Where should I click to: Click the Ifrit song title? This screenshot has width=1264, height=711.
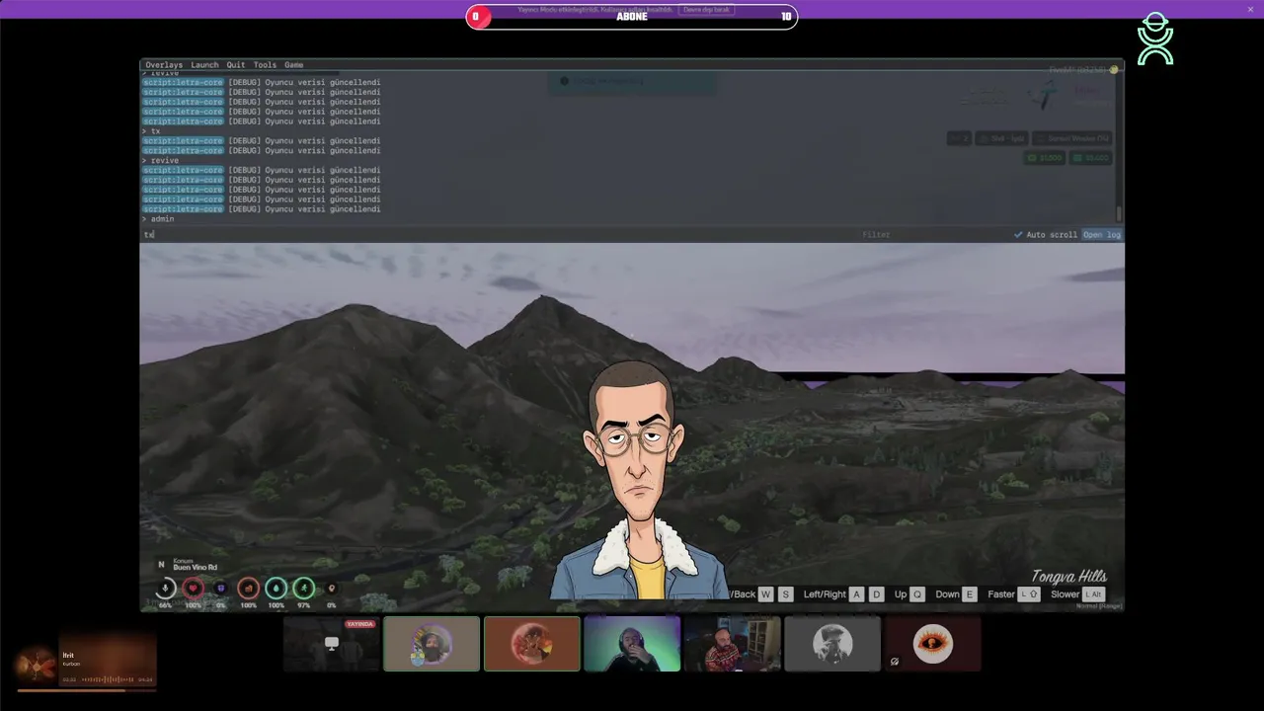[x=68, y=656]
